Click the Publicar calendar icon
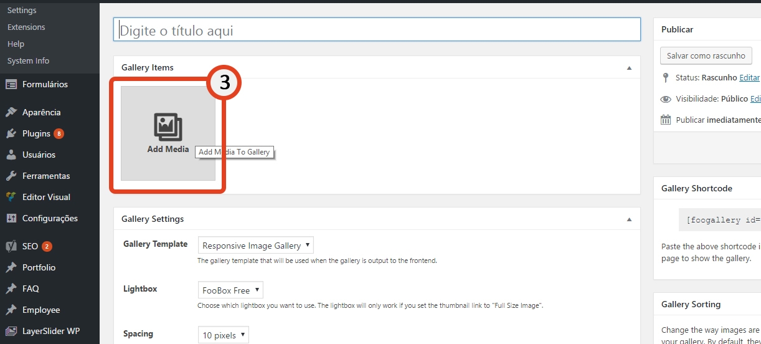The image size is (761, 344). click(666, 120)
